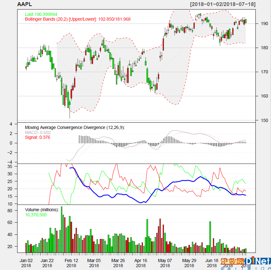Click the MACD axis label 4
The height and width of the screenshot is (270, 271).
point(11,124)
